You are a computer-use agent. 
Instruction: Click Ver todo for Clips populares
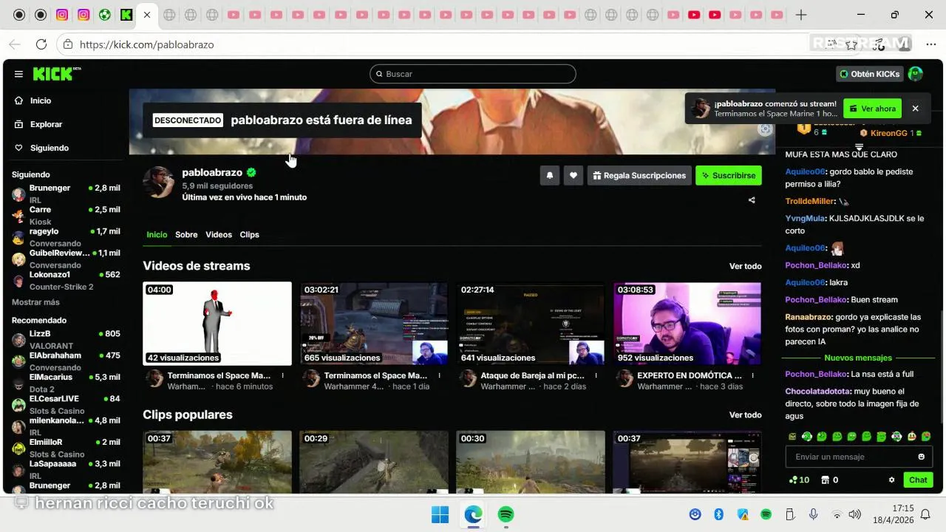745,415
